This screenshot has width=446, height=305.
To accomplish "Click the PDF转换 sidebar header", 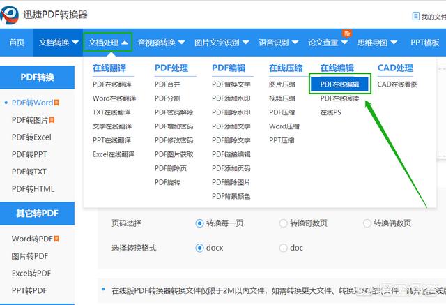I will coord(37,77).
